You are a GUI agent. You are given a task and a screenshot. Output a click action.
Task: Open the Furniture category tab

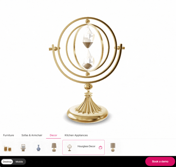click(9, 135)
